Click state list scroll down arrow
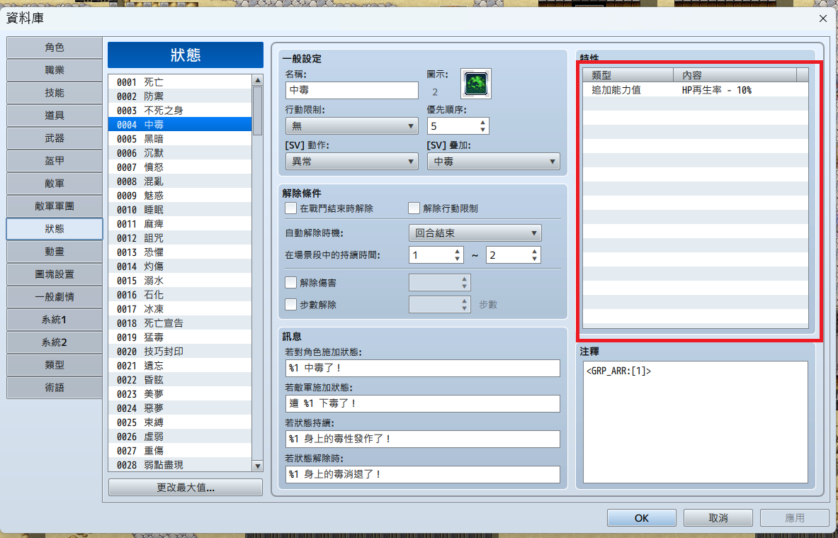The height and width of the screenshot is (538, 838). click(258, 466)
